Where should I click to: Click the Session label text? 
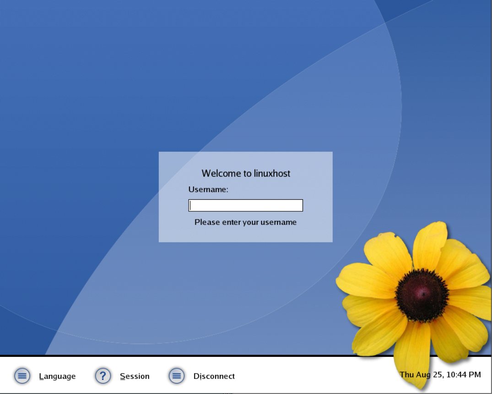click(x=135, y=376)
